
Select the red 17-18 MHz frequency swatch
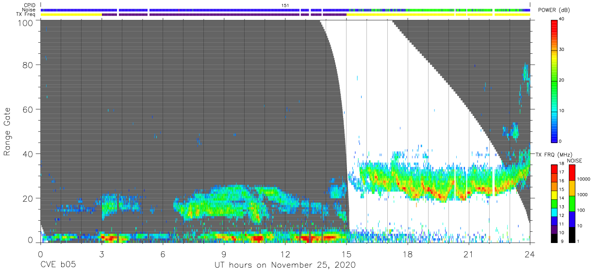point(554,169)
